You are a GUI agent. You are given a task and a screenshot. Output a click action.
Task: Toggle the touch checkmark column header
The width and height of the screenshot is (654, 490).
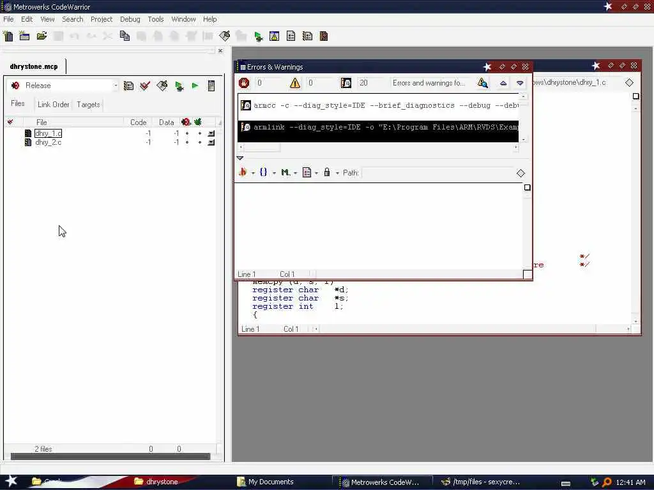point(10,122)
